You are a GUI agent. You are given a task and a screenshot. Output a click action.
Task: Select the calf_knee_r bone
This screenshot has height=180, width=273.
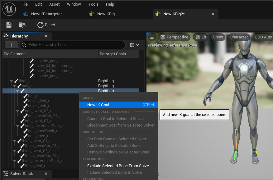pos(38,136)
